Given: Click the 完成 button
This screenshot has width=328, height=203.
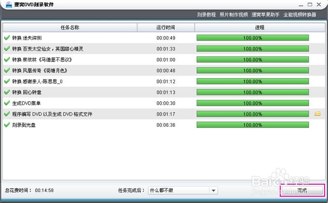Looking at the screenshot, I should [302, 190].
